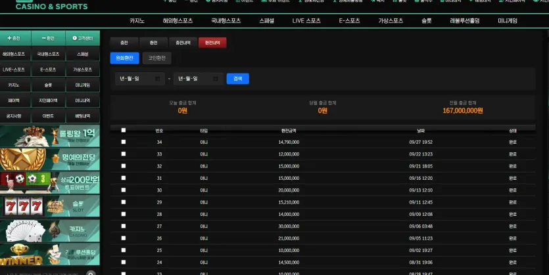Check the box for row number 33
The image size is (549, 275).
click(123, 154)
